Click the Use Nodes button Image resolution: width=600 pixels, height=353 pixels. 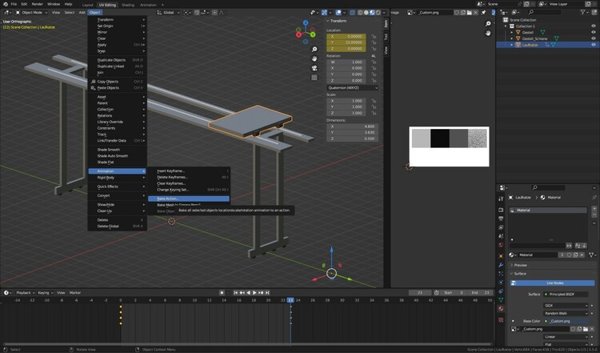click(x=554, y=283)
